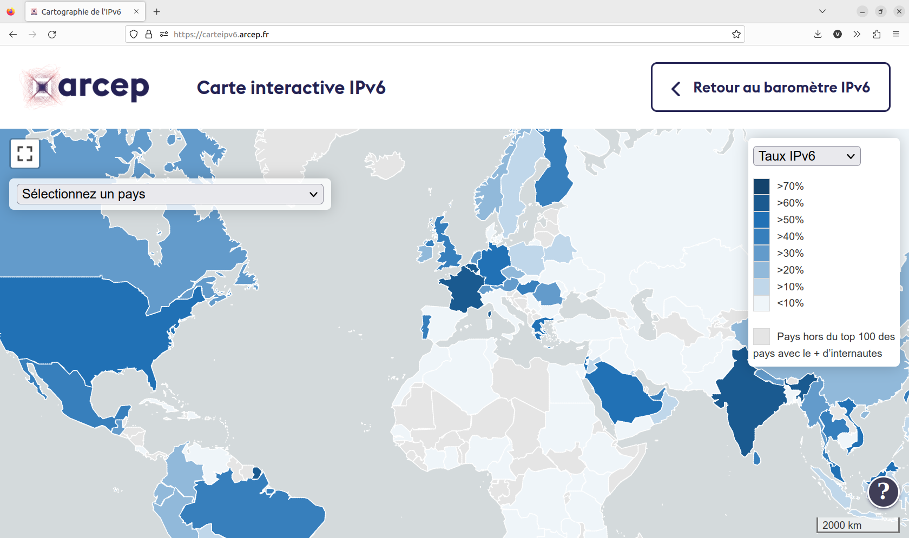The image size is (909, 538).
Task: Reload the page
Action: click(x=52, y=35)
